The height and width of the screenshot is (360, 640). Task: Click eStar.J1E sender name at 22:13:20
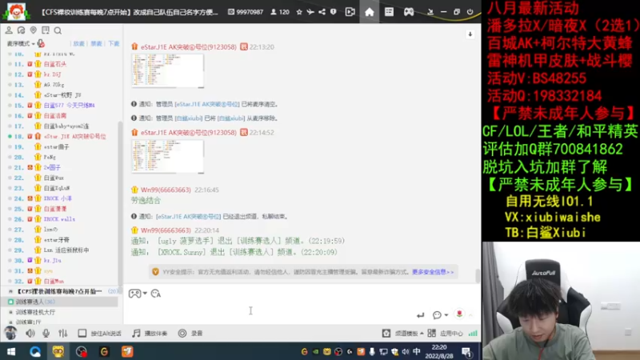(x=189, y=47)
